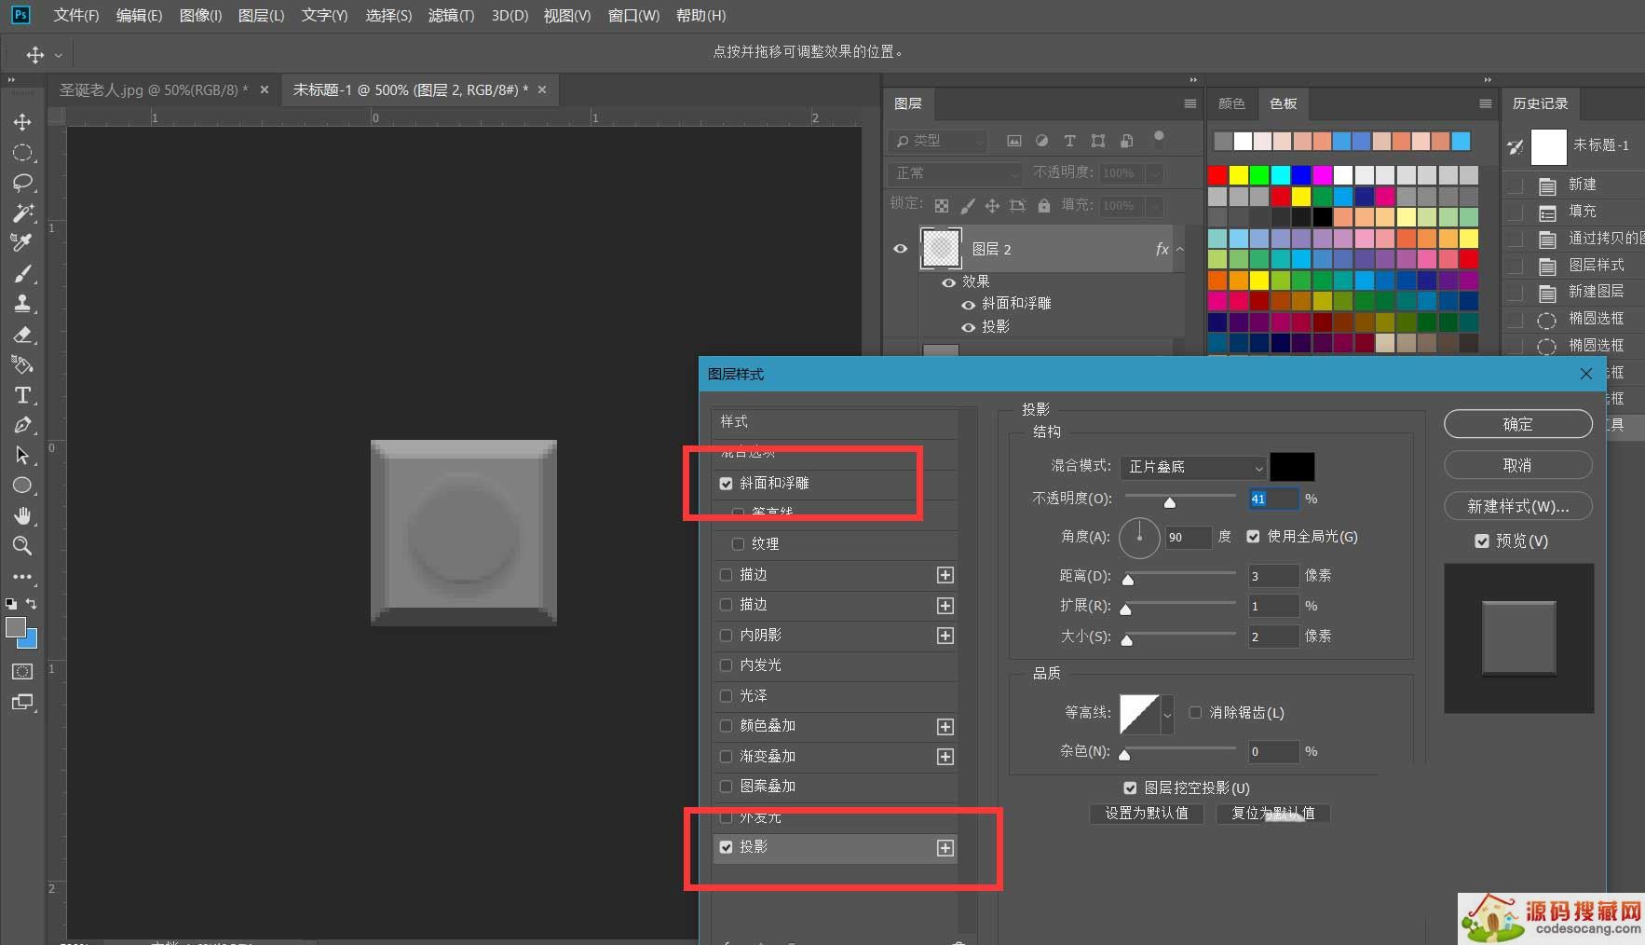Image resolution: width=1645 pixels, height=945 pixels.
Task: Enable Anti-aliased (消除锯齿) checkbox
Action: (x=1195, y=713)
